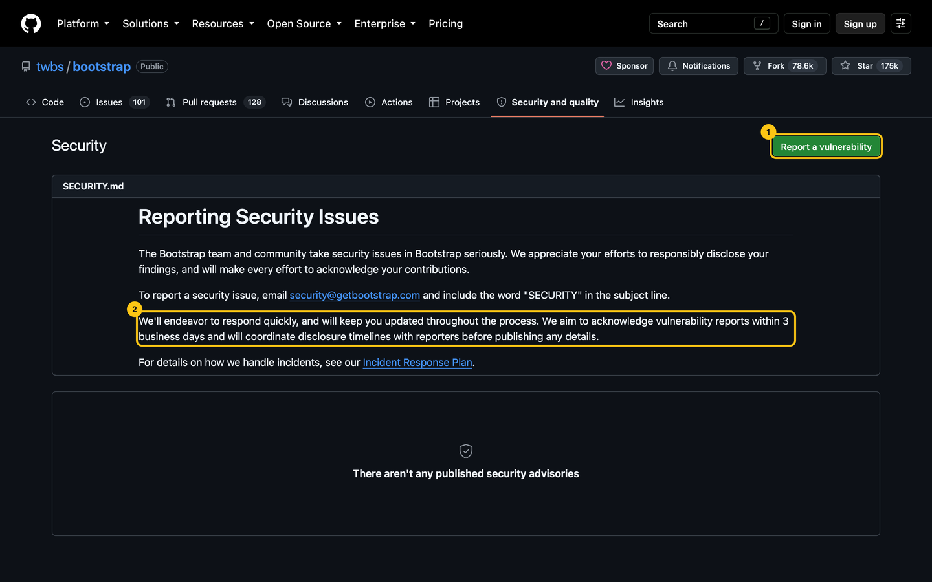Sponsor the repository with heart button

(x=625, y=66)
